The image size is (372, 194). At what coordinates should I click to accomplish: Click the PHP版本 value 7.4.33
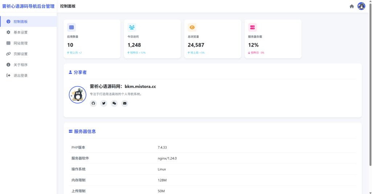[162, 147]
